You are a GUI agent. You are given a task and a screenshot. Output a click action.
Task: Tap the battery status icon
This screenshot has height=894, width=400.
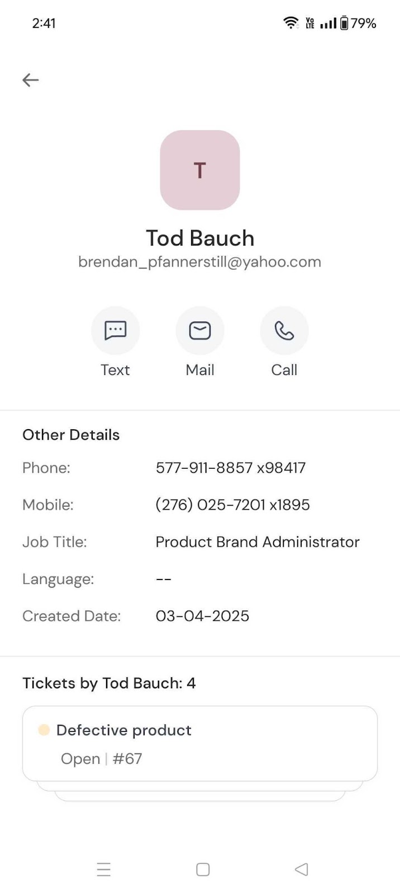[344, 23]
